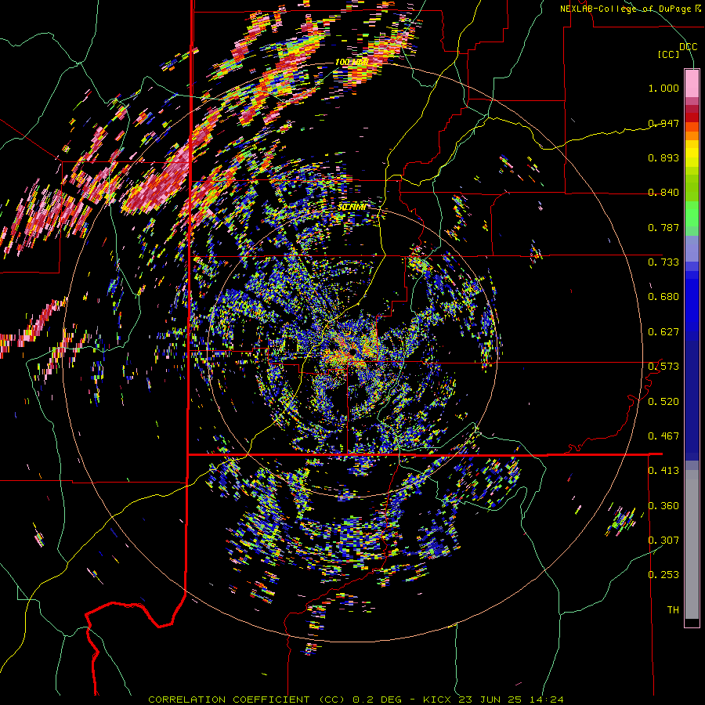This screenshot has height=705, width=705.
Task: Select the 1.000 scale value
Action: coord(663,88)
